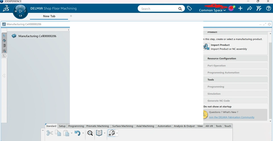The width and height of the screenshot is (273, 141).
Task: Open the Help question mark icon
Action: pos(268,9)
